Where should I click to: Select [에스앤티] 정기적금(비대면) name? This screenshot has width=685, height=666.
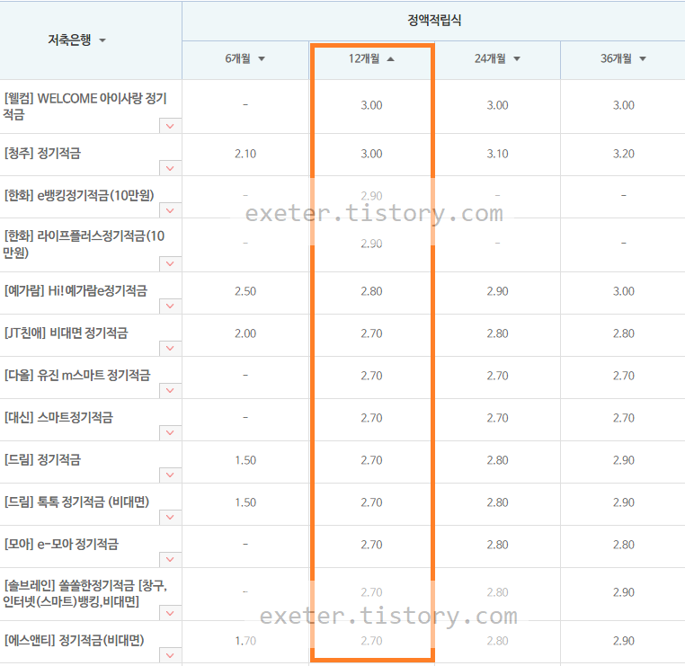pyautogui.click(x=74, y=640)
